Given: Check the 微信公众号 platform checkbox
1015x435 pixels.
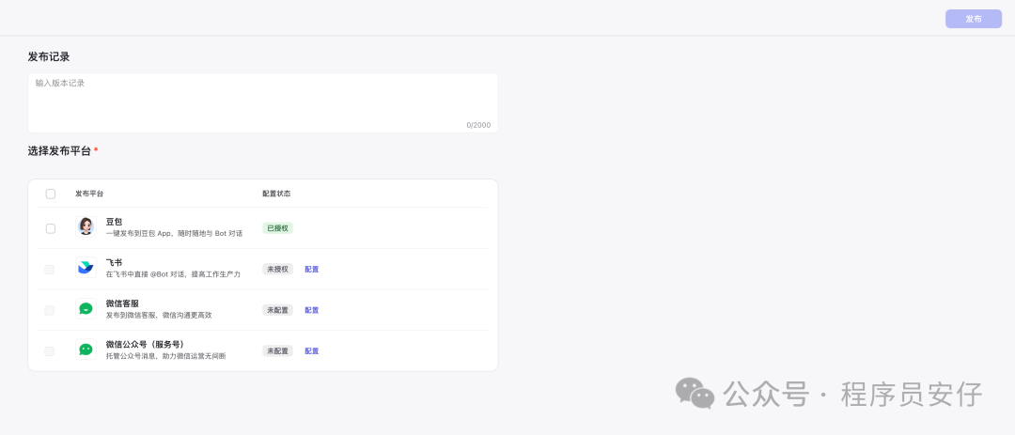Looking at the screenshot, I should [x=50, y=350].
